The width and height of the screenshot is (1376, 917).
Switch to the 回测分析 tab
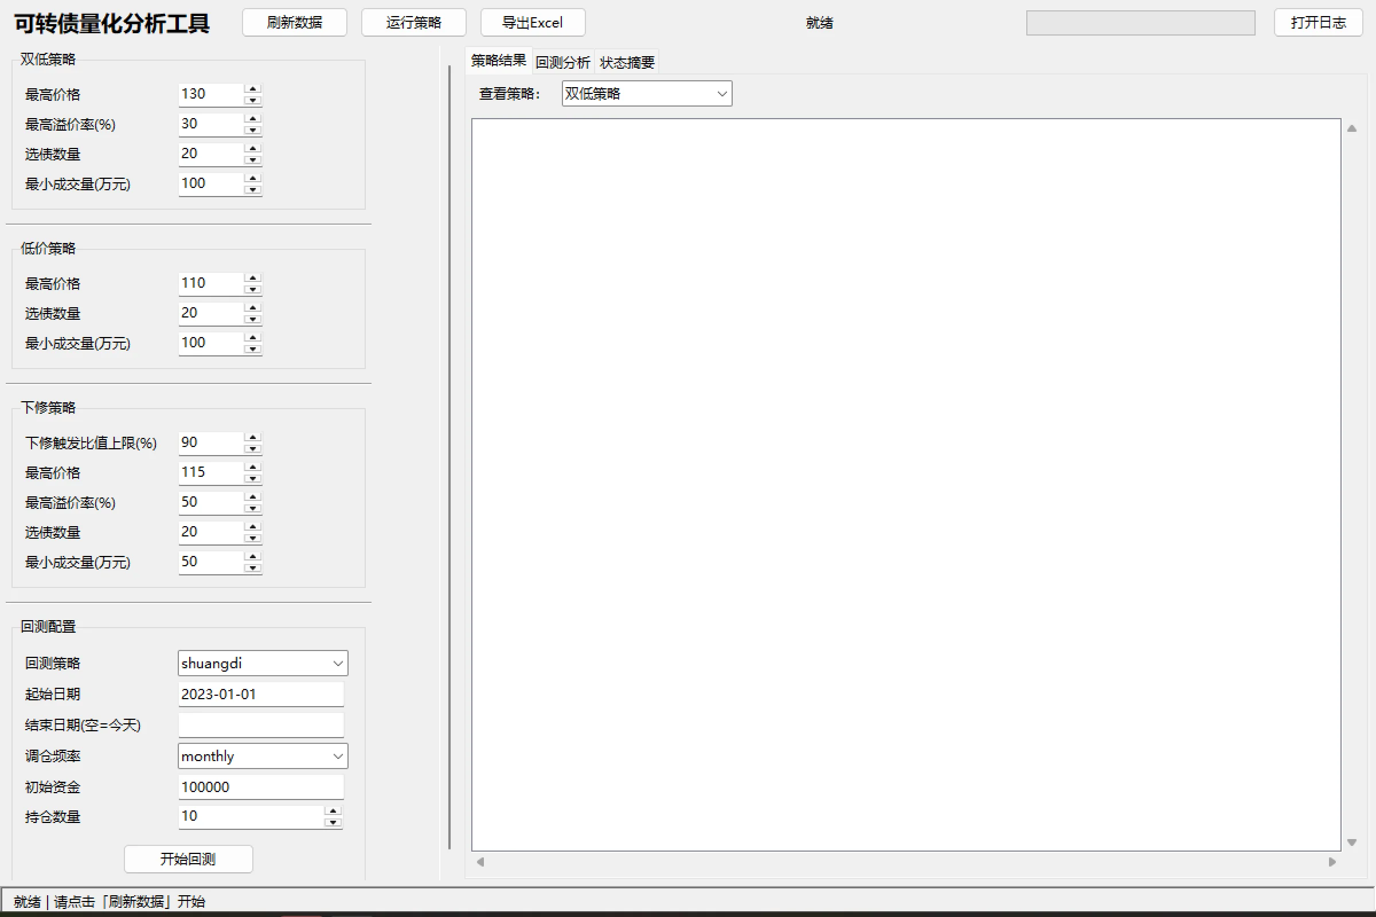point(563,62)
